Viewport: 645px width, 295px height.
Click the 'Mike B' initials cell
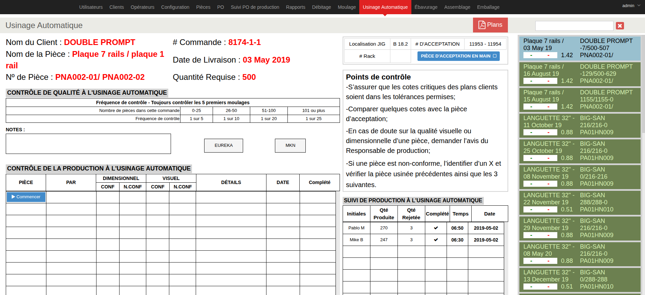point(357,240)
